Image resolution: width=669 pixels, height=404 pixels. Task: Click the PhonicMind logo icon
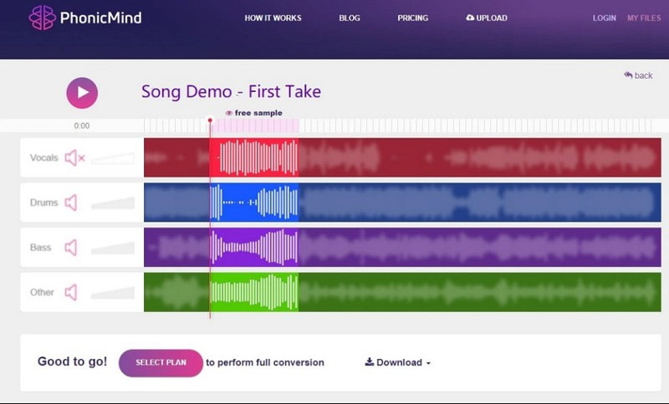(x=42, y=18)
